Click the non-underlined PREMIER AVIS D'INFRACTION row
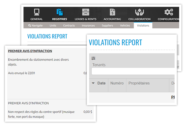 (x=28, y=103)
